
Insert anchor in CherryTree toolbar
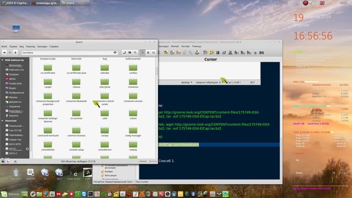pos(197,53)
